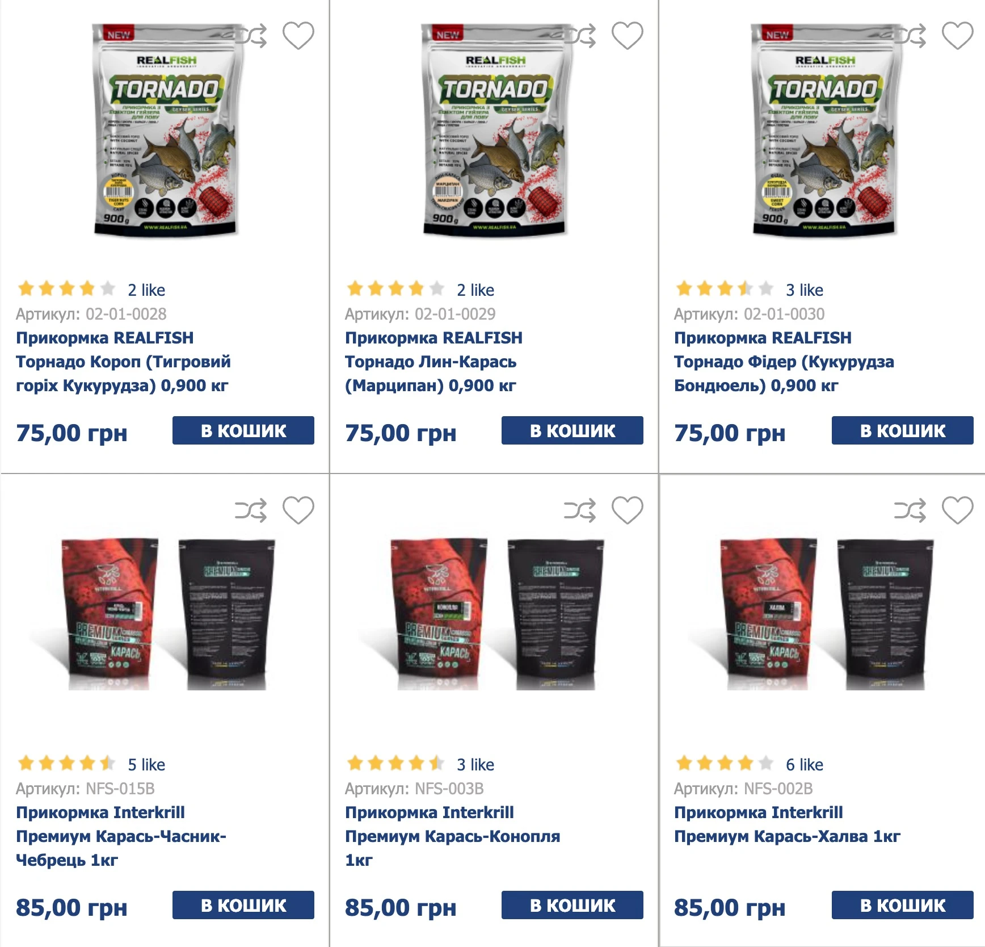Viewport: 985px width, 947px height.
Task: Add Торнадо Фідер to wishlist heart
Action: [x=958, y=36]
